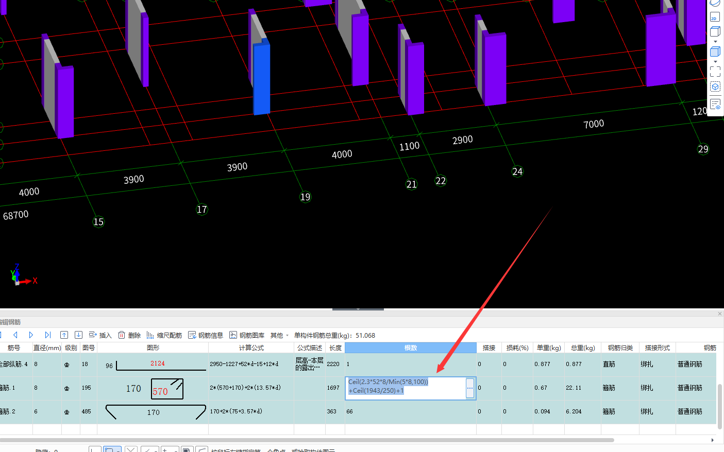Image resolution: width=724 pixels, height=452 pixels.
Task: Open 钢筋信息 rebar info
Action: click(x=206, y=335)
